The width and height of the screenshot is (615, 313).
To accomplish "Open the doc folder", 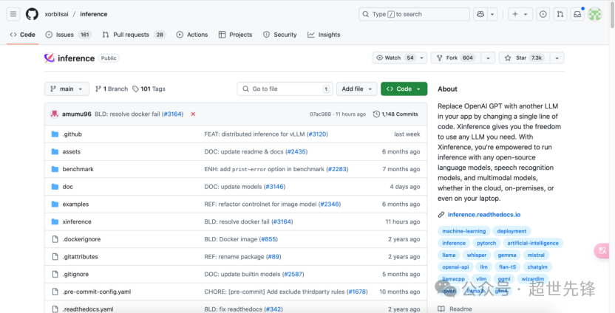I will point(68,187).
